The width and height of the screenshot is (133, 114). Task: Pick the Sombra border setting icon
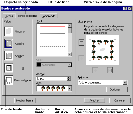[x=9, y=56]
